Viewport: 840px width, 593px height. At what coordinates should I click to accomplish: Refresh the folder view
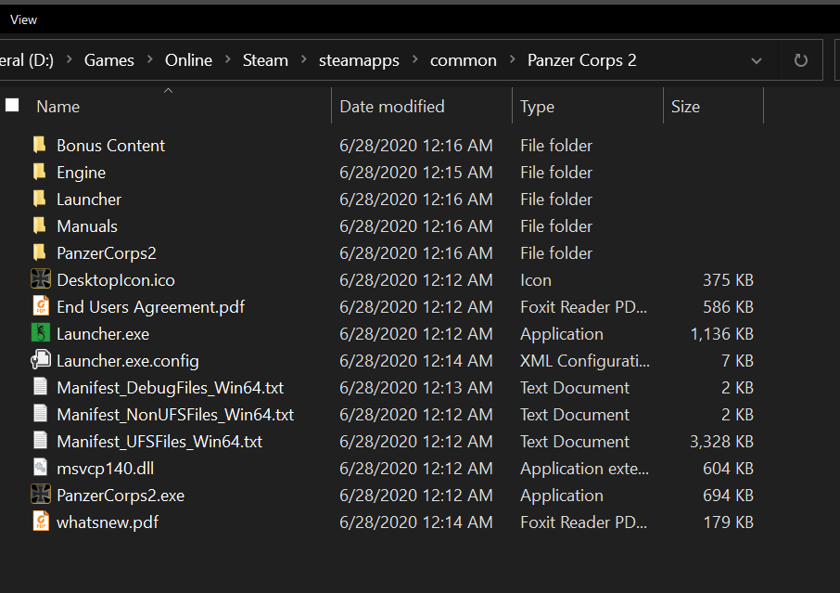coord(800,60)
